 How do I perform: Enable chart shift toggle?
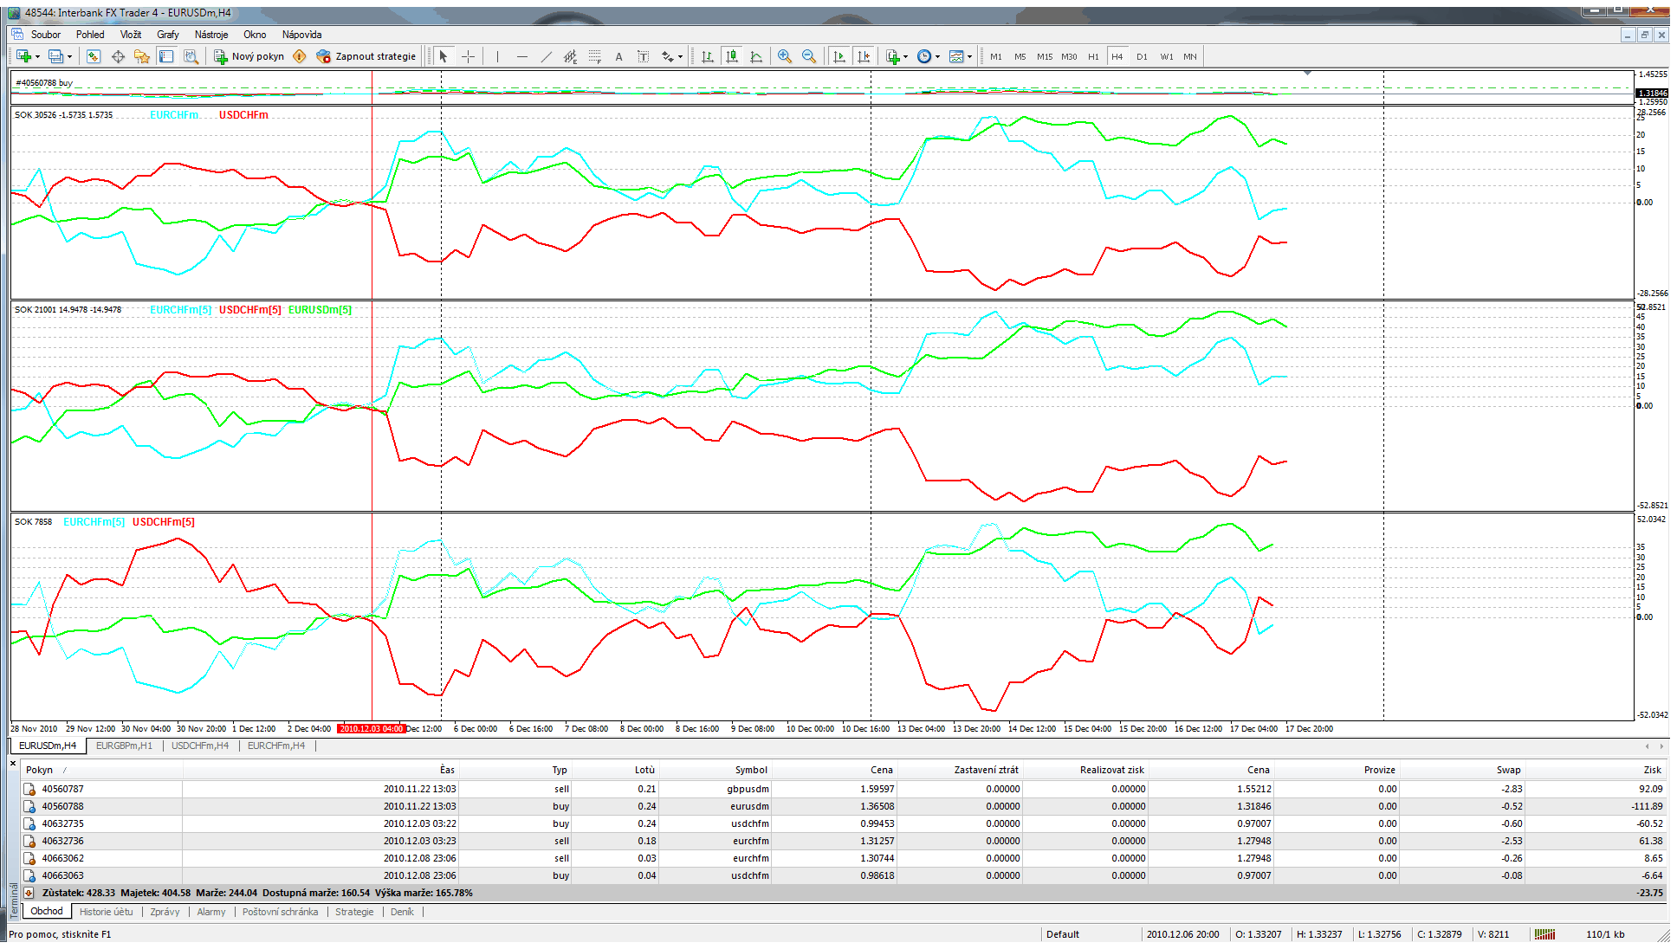pos(863,56)
